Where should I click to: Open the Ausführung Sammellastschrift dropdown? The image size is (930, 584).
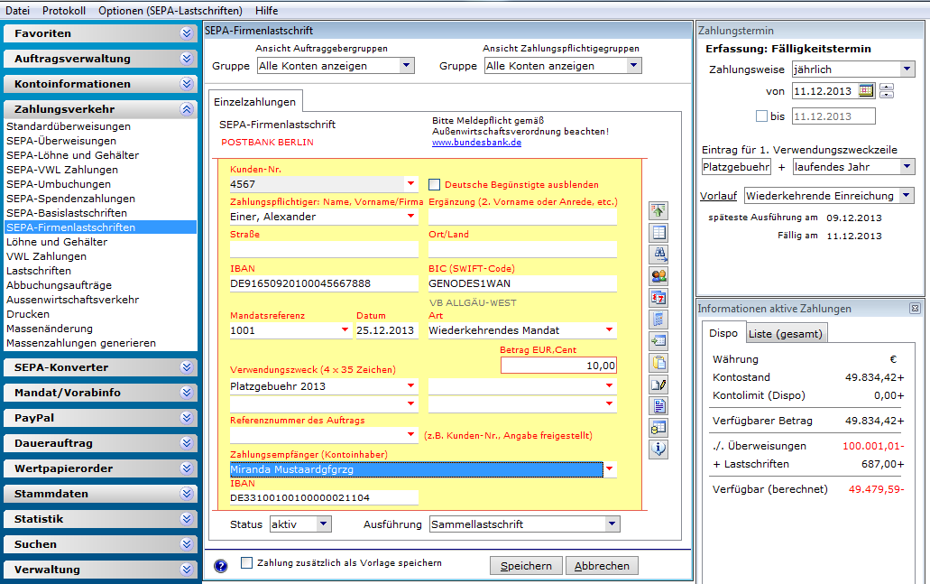click(x=612, y=524)
